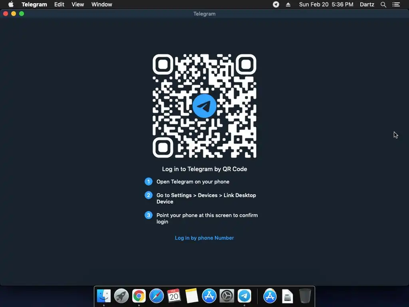
Task: Maximize the Telegram window with green button
Action: click(x=22, y=14)
